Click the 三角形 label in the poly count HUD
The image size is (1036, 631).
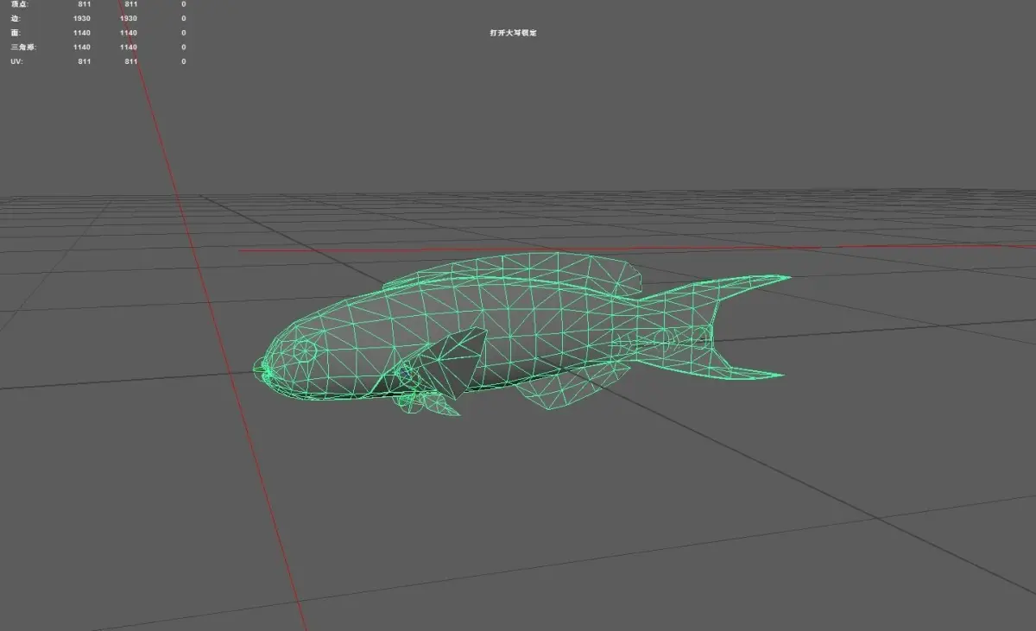click(x=23, y=47)
